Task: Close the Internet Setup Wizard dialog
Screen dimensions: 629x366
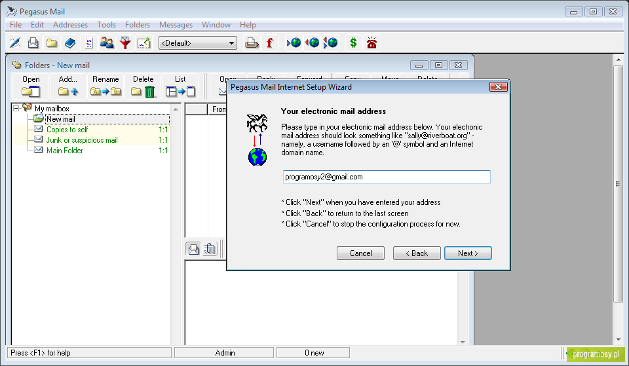Action: (x=498, y=86)
